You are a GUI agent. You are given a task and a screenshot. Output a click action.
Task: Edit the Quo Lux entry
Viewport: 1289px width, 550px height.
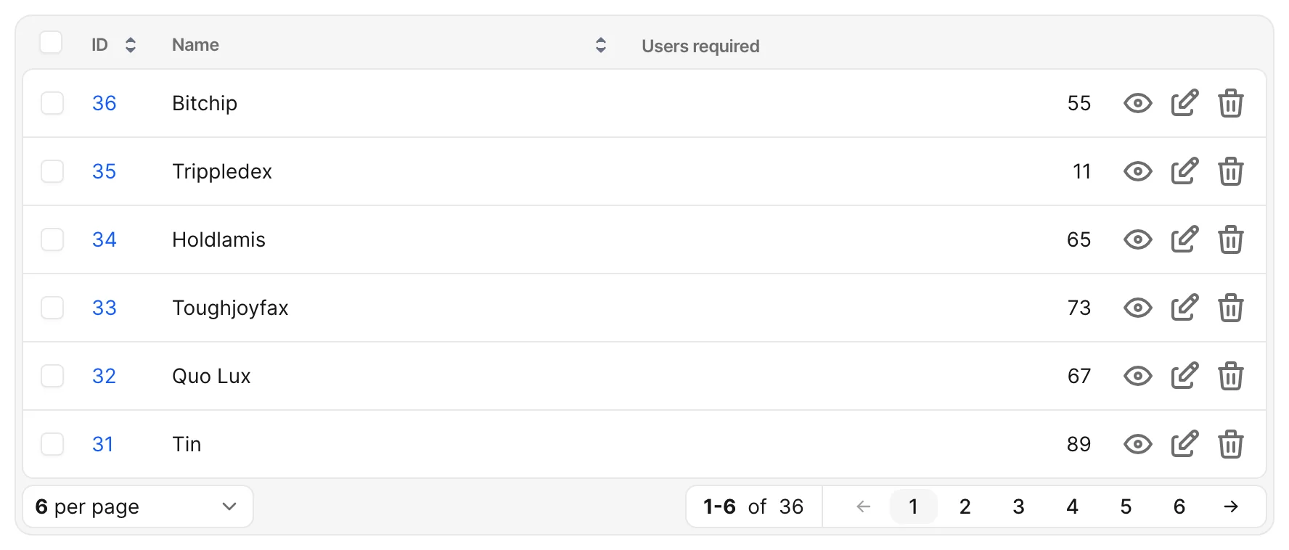click(1184, 376)
